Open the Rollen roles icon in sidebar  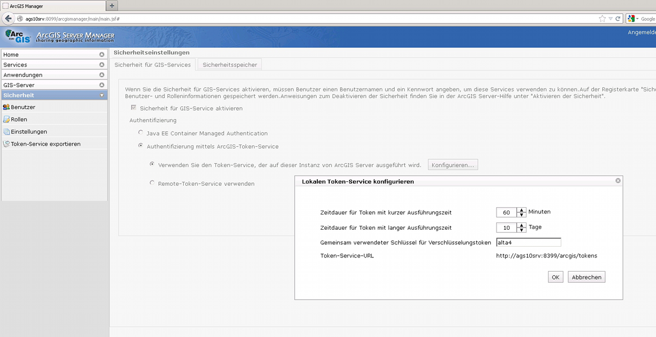(6, 120)
